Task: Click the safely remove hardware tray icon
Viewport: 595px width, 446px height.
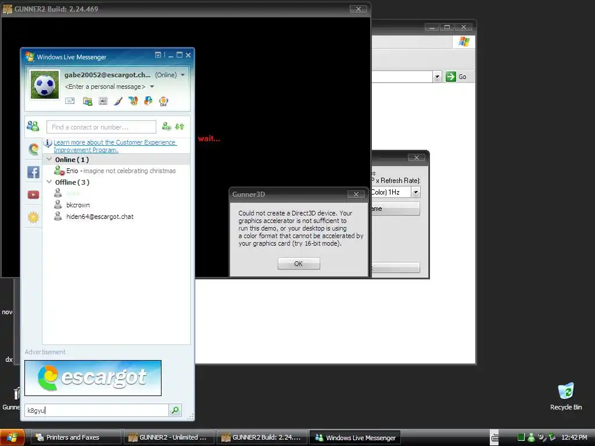Action: click(x=552, y=437)
